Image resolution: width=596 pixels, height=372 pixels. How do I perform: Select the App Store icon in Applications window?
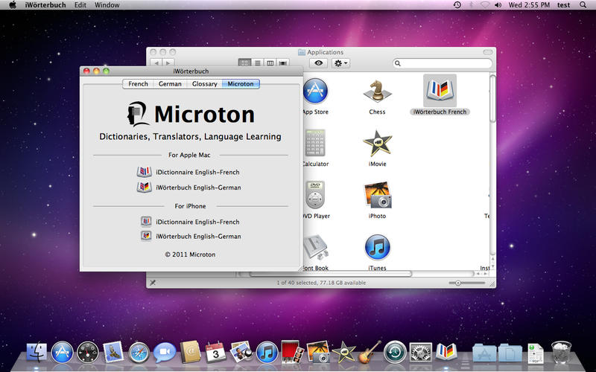coord(315,91)
